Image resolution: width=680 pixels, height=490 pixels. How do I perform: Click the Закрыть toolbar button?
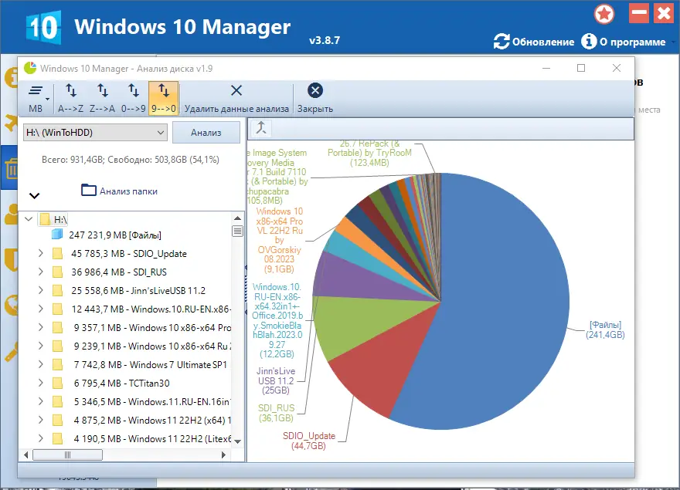pyautogui.click(x=314, y=99)
